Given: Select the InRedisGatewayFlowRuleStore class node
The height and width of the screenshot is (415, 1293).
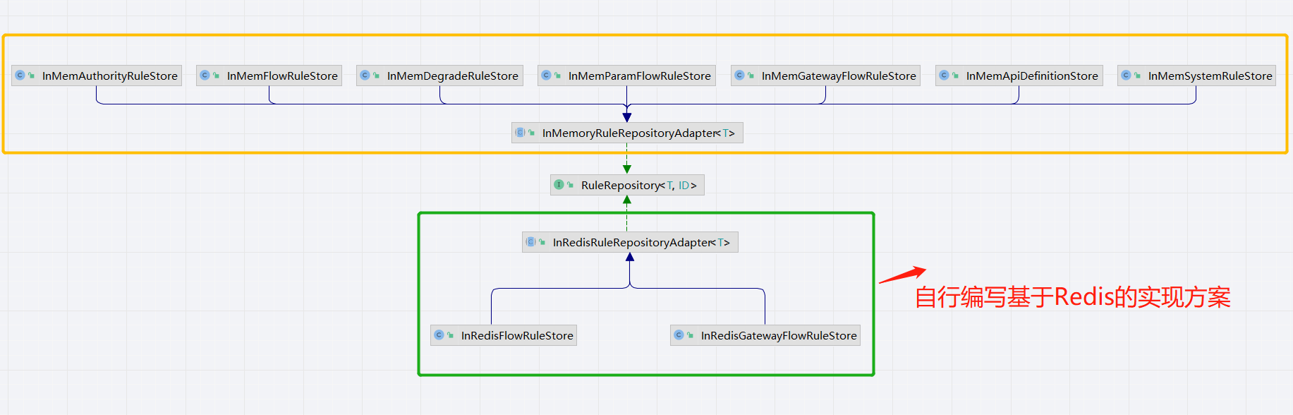Looking at the screenshot, I should click(x=765, y=335).
